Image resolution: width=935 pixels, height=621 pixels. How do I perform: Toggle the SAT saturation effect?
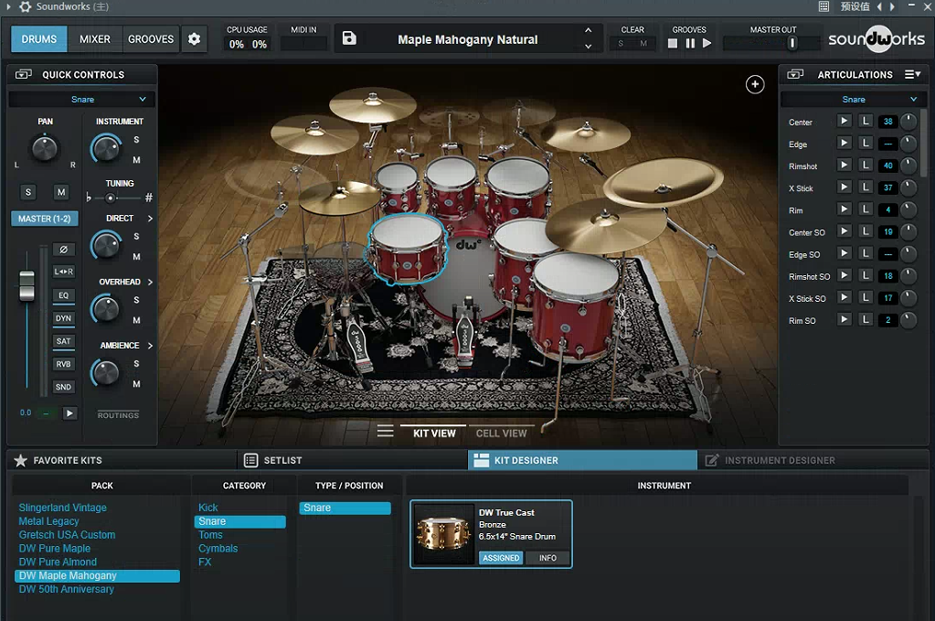pos(63,341)
